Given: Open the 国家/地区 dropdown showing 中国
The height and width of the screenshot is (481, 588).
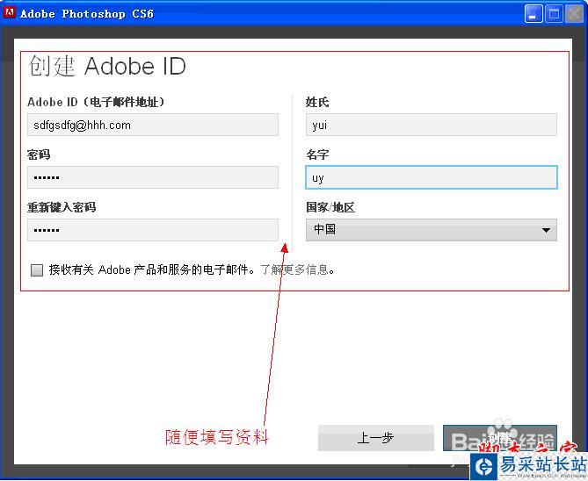Looking at the screenshot, I should (432, 230).
